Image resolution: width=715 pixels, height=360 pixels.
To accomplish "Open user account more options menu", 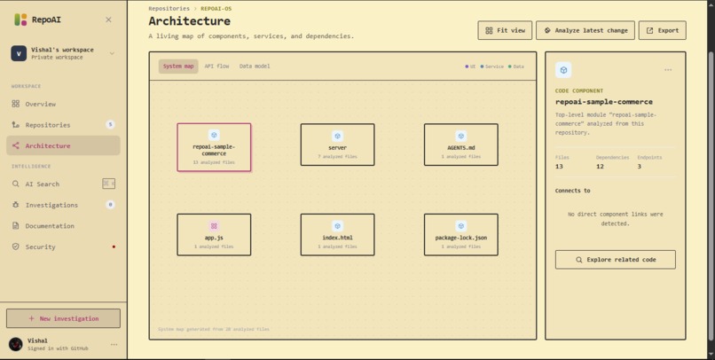I will (114, 345).
